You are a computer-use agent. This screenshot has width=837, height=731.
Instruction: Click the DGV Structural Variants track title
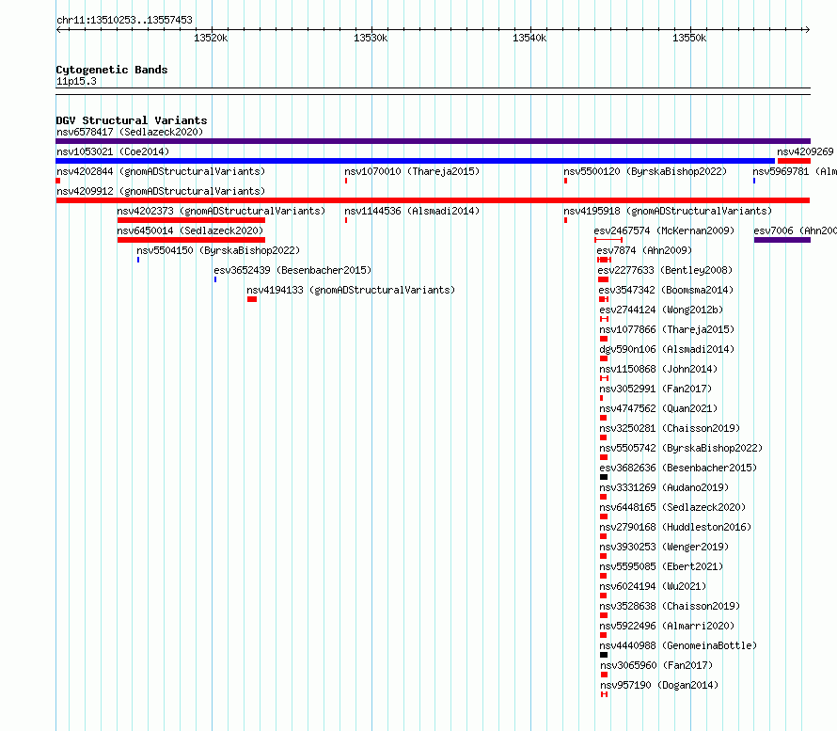click(132, 120)
